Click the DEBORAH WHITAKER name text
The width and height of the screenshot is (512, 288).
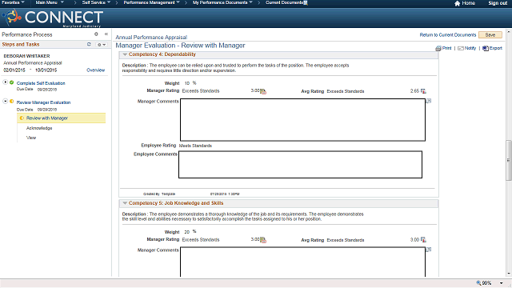(26, 56)
